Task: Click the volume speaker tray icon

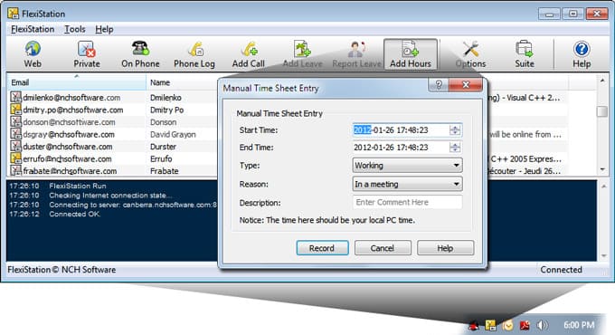Action: click(x=542, y=325)
